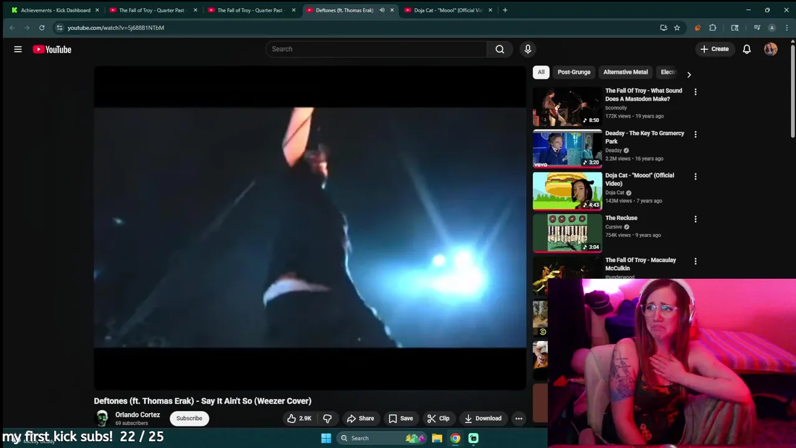
Task: Open Orlando Cortez channel avatar
Action: 102,418
